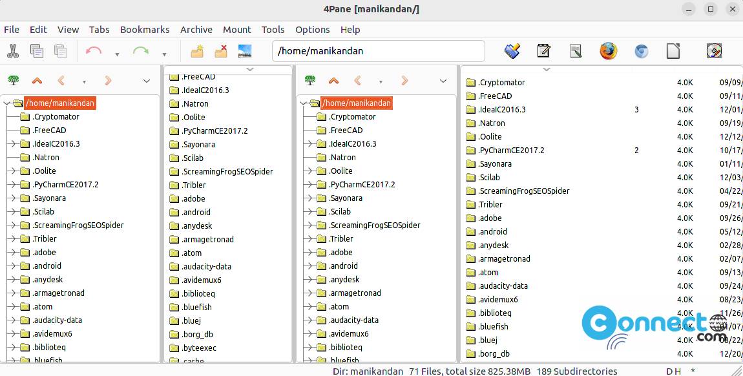
Task: Click the right pair tree view icon
Action: [x=310, y=81]
